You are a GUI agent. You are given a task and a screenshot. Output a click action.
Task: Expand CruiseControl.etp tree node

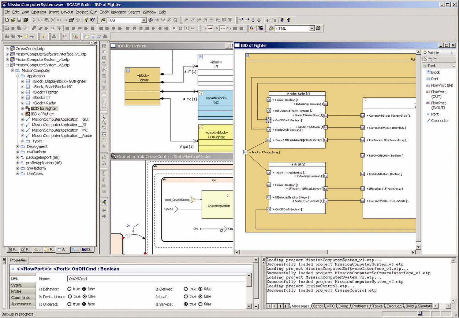(x=7, y=49)
